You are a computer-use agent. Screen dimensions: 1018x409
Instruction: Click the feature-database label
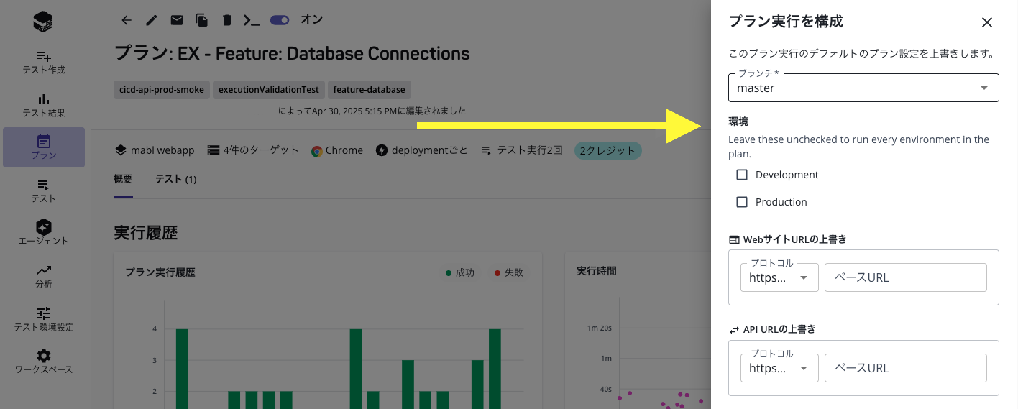click(370, 90)
